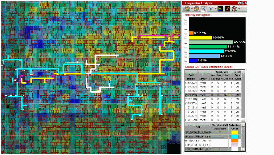Sort by the Layer column header
This screenshot has width=274, height=155.
(x=203, y=75)
